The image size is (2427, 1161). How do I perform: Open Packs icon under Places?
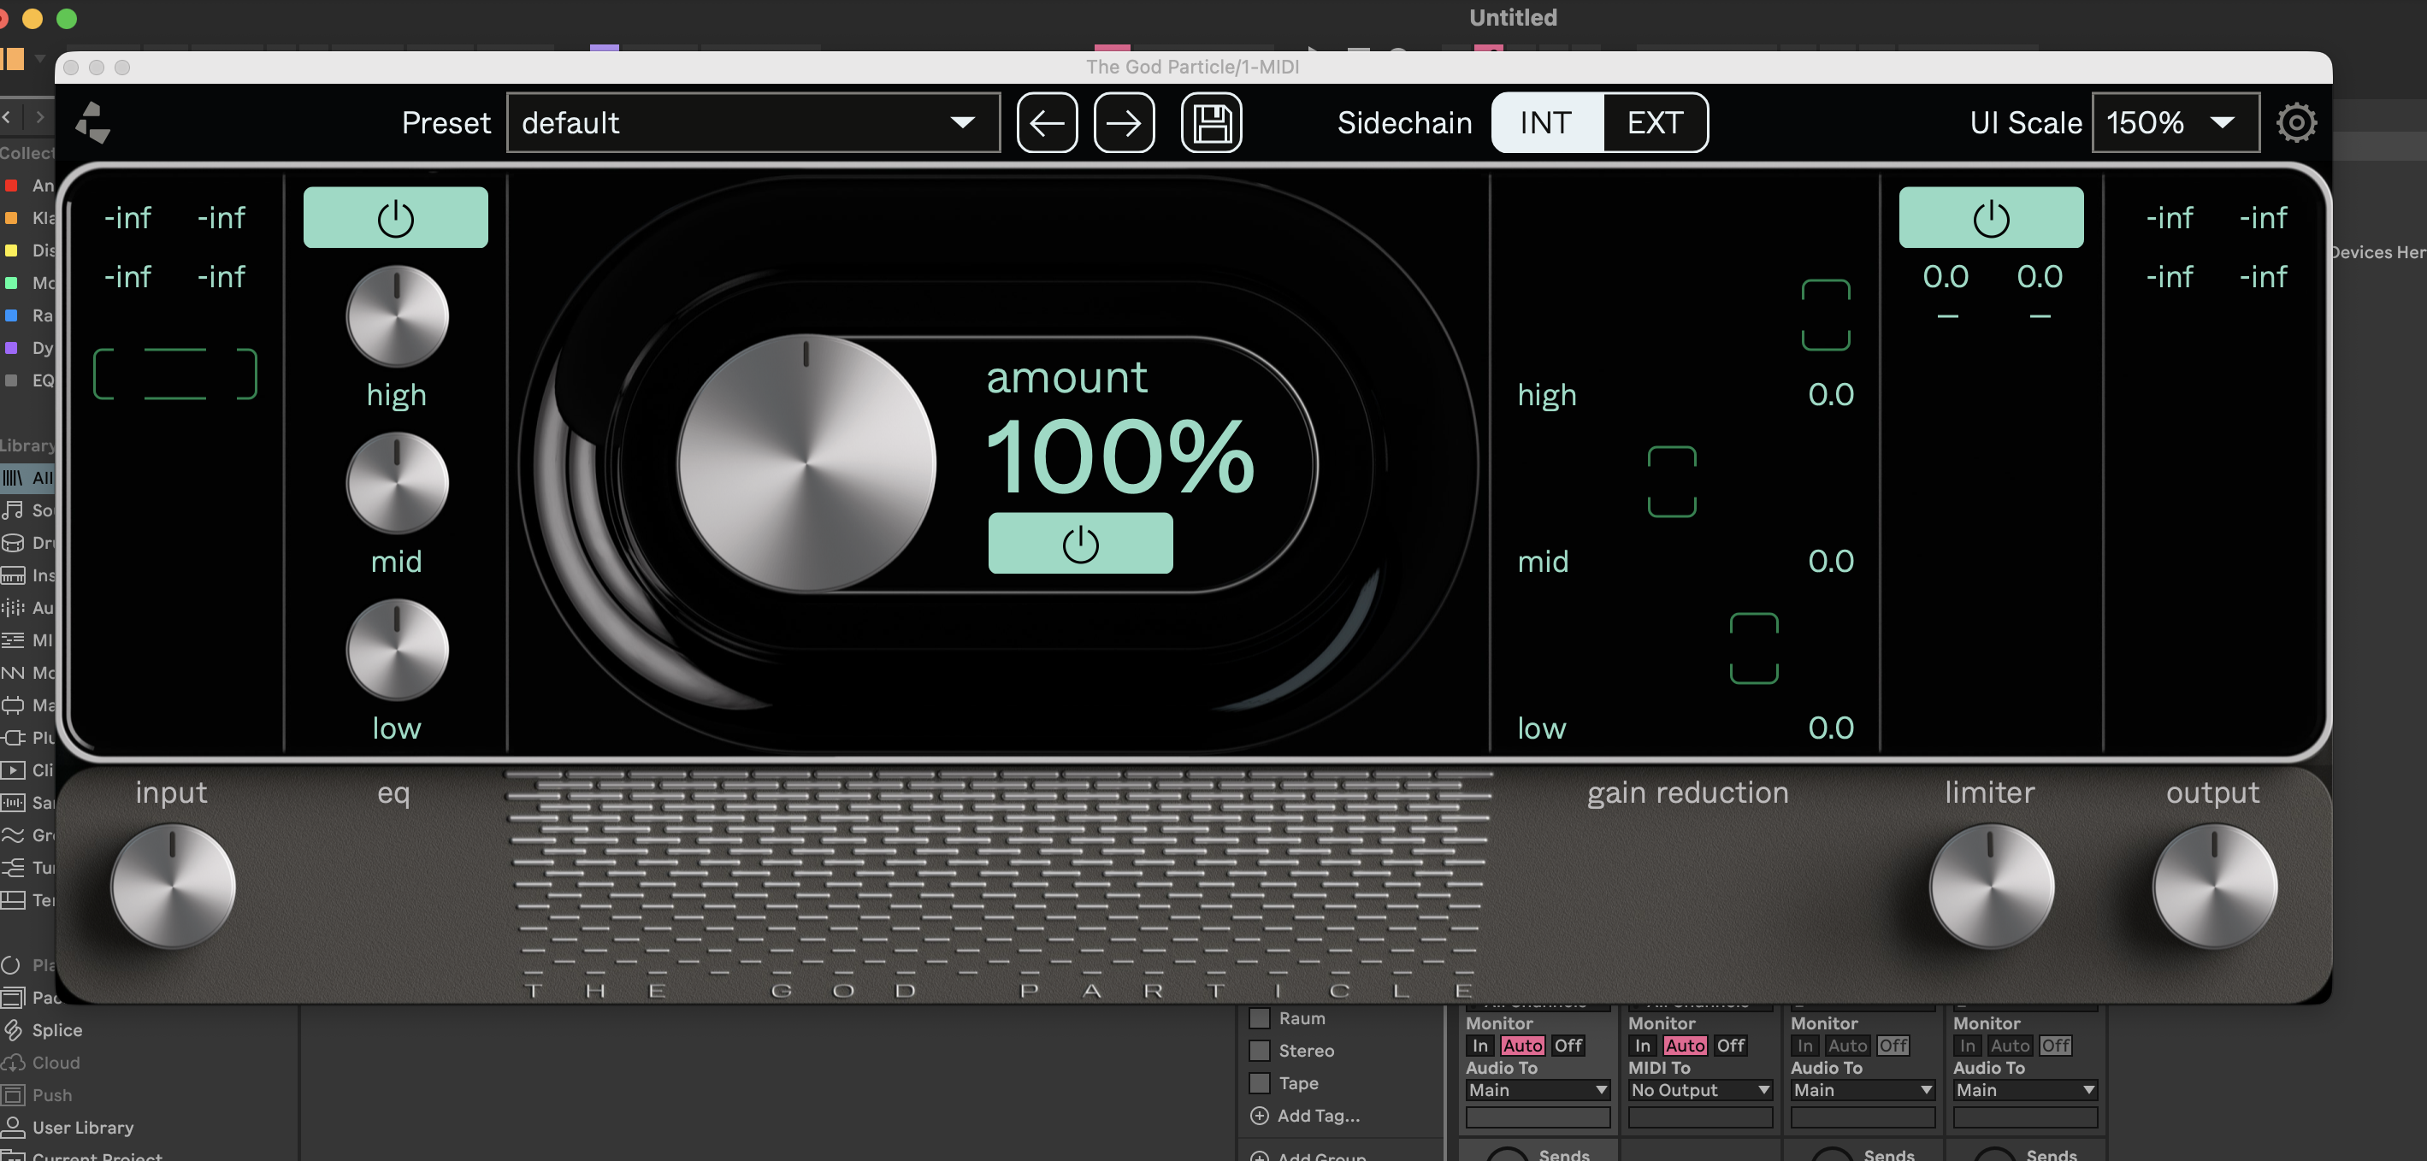coord(12,997)
